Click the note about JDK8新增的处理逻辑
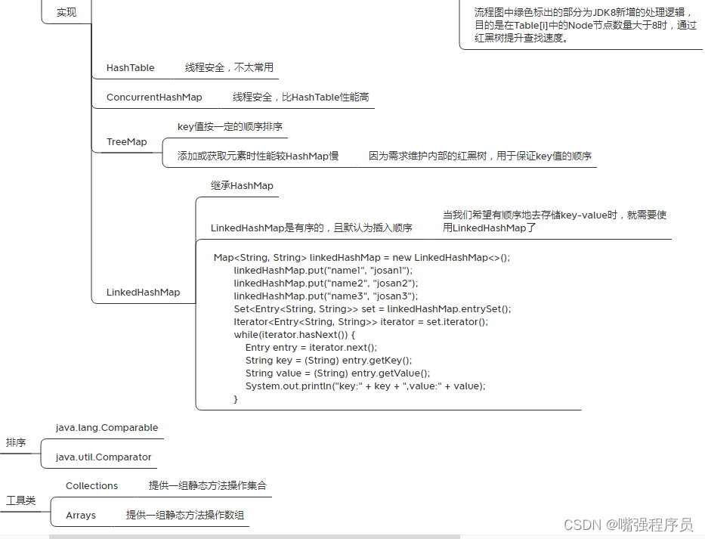The image size is (705, 539). (x=586, y=25)
